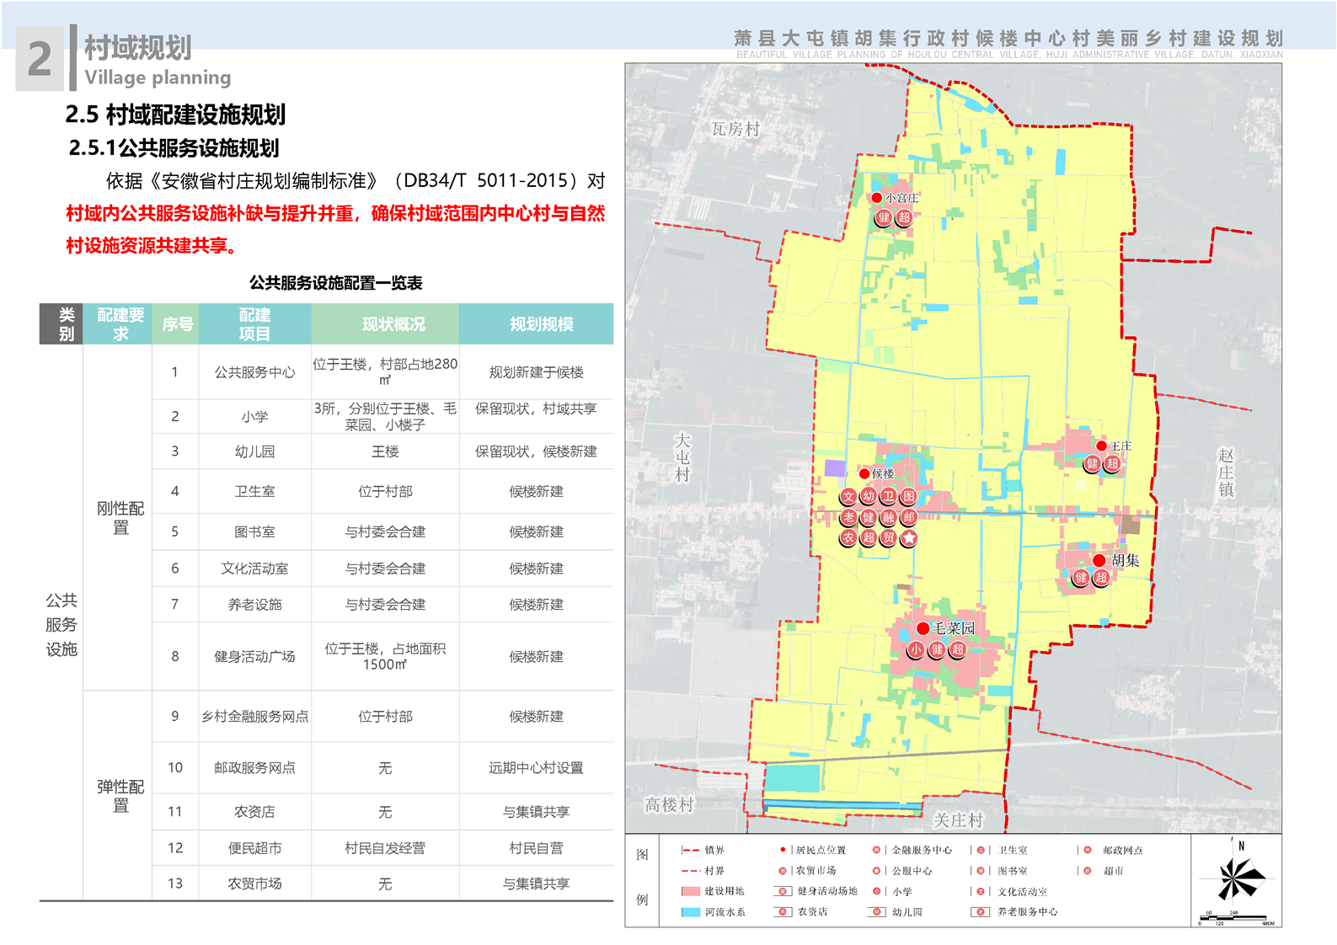Click the 超 supermarket icon under 胡集

coord(1101,578)
